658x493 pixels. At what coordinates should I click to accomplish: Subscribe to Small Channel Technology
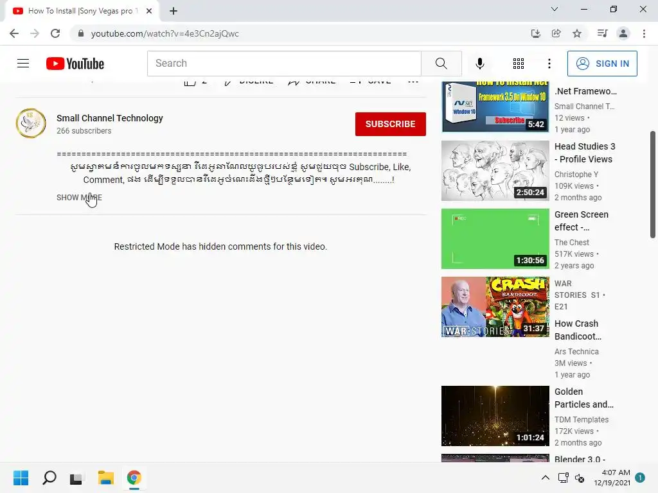(390, 124)
